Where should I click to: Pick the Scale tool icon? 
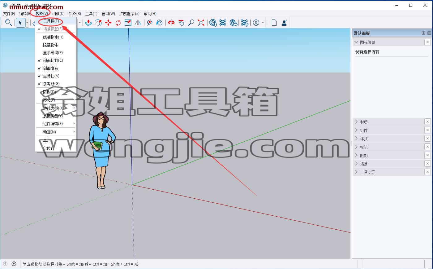128,23
